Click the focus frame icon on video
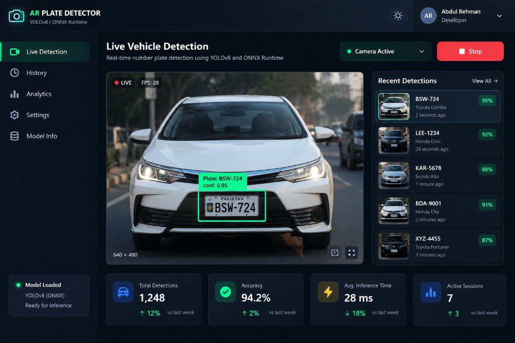515x343 pixels. click(x=334, y=252)
